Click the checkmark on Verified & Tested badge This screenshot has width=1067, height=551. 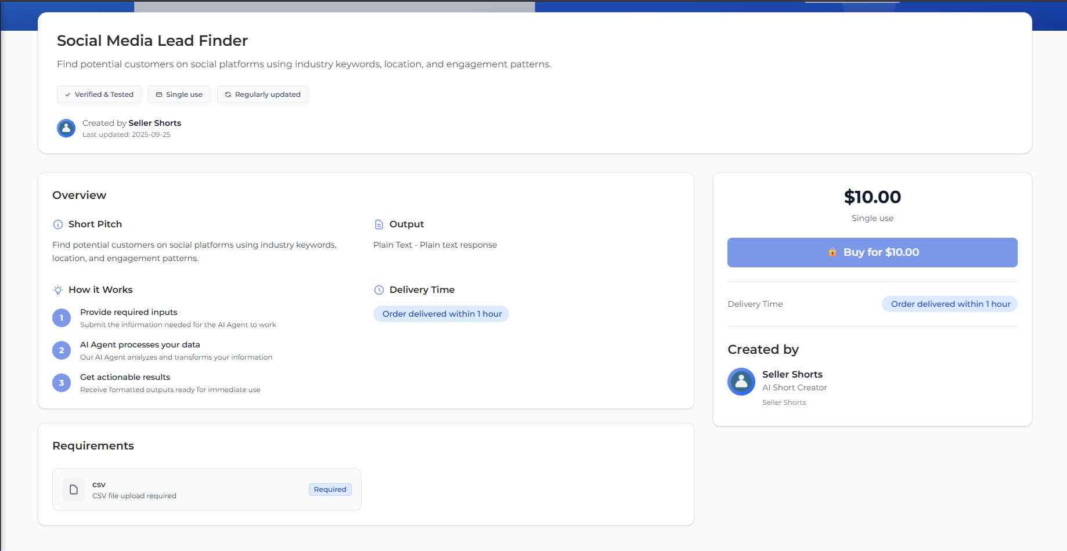coord(68,94)
